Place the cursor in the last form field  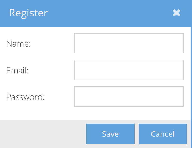click(x=129, y=96)
